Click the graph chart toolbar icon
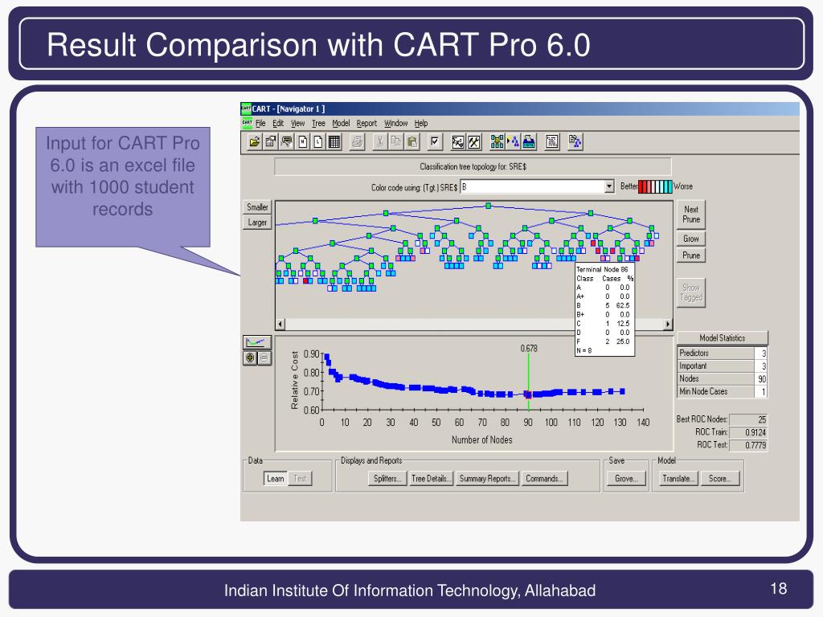This screenshot has height=617, width=823. click(458, 141)
